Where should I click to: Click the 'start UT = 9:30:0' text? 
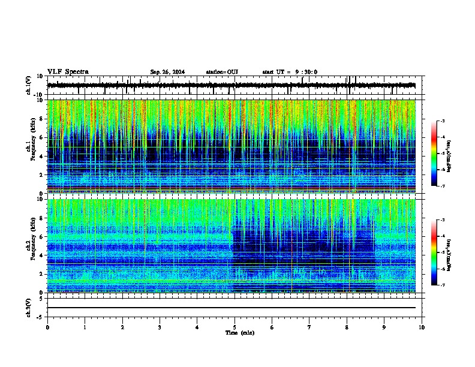[x=290, y=72]
